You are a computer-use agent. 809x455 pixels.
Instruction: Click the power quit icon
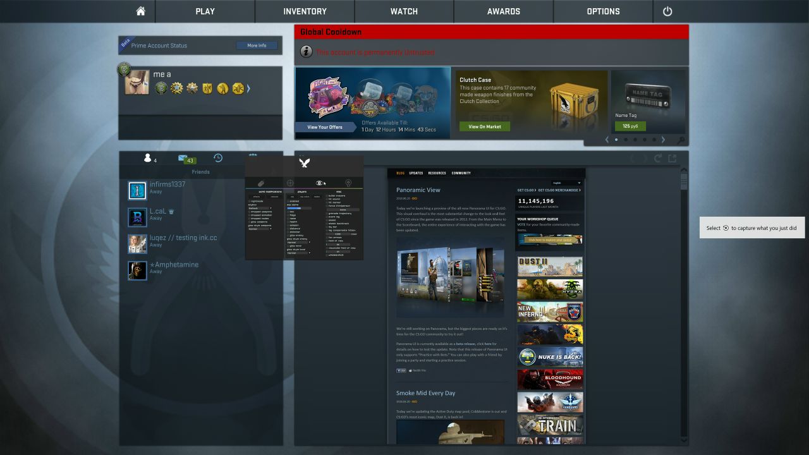[x=667, y=11]
